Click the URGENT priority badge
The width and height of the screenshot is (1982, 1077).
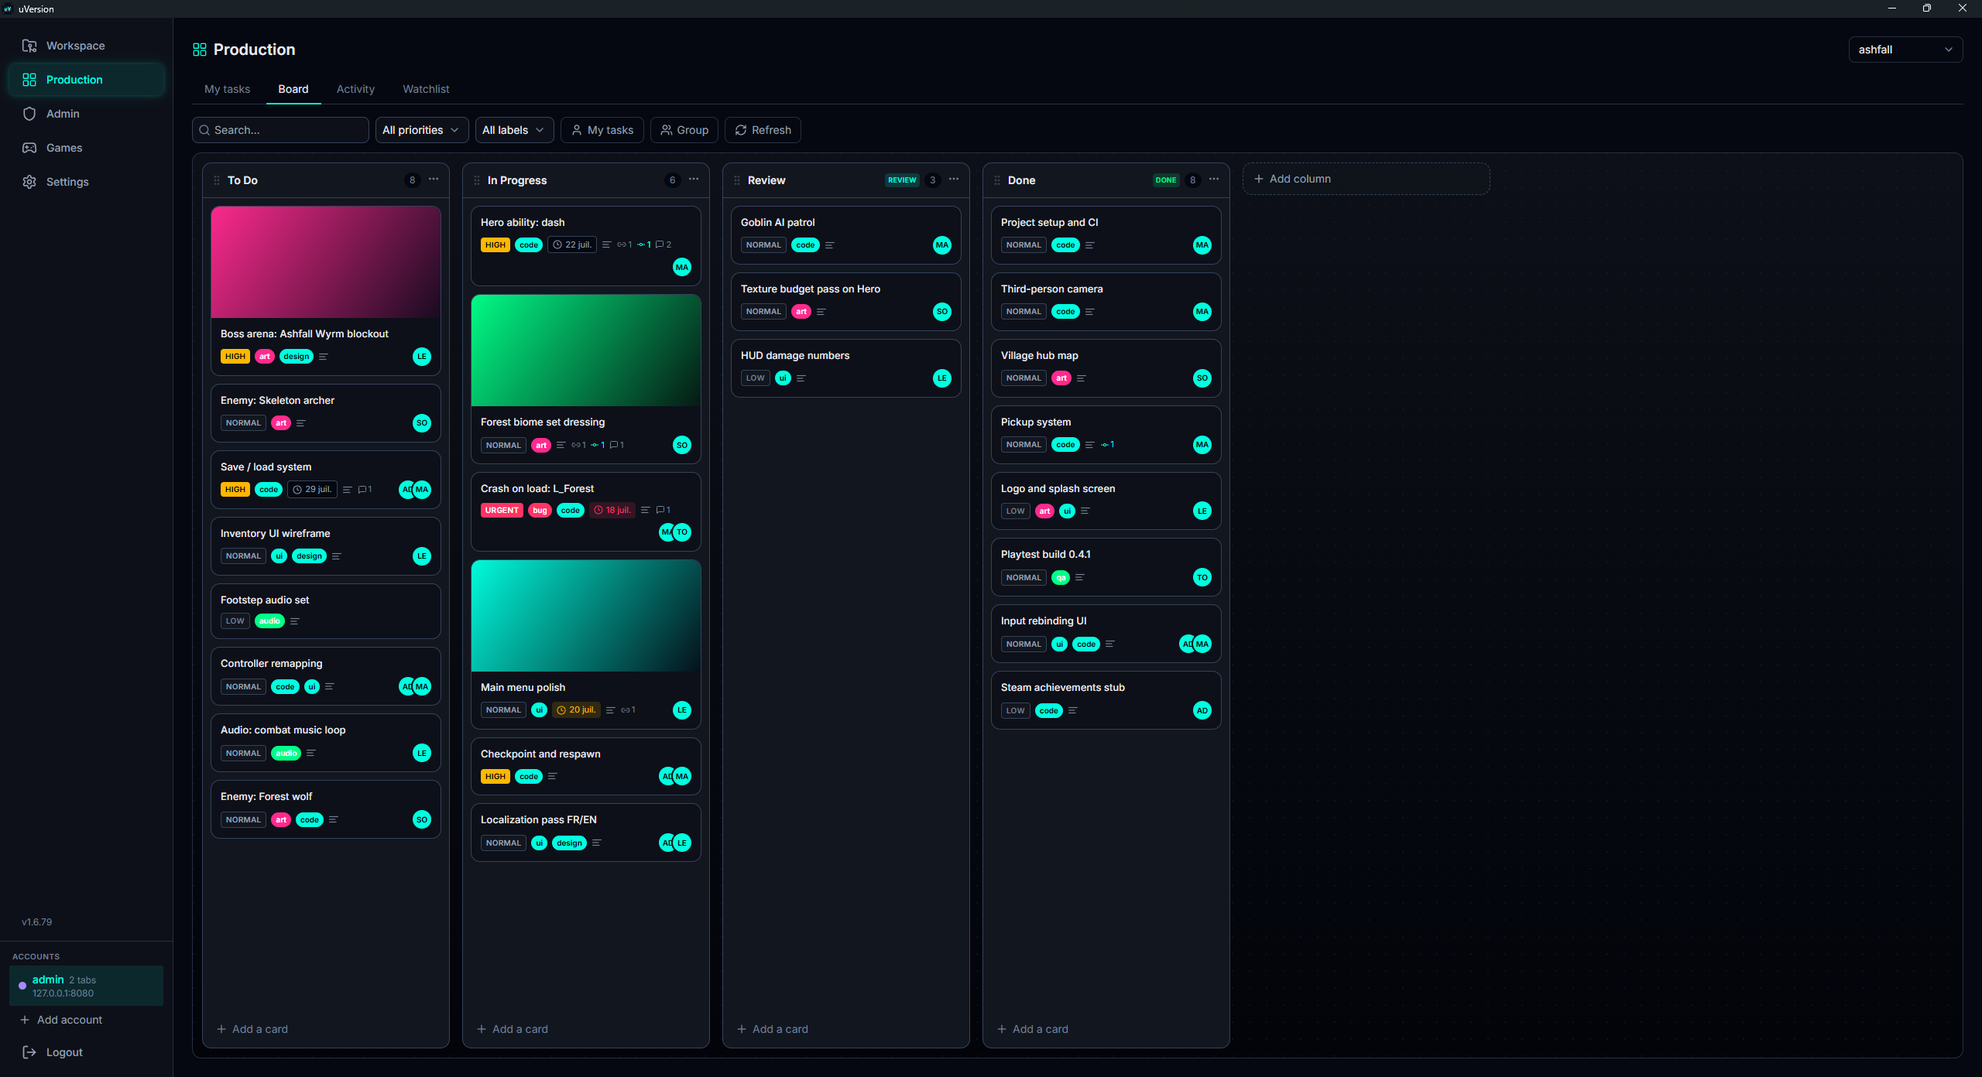(x=502, y=511)
